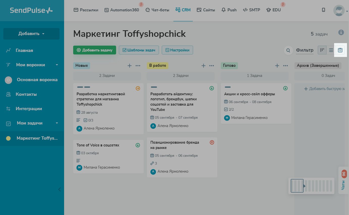Open the info icon near task count
The width and height of the screenshot is (349, 215).
coord(341,32)
